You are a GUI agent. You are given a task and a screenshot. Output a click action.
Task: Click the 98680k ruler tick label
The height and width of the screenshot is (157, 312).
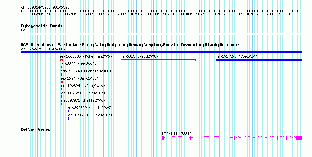(87, 14)
